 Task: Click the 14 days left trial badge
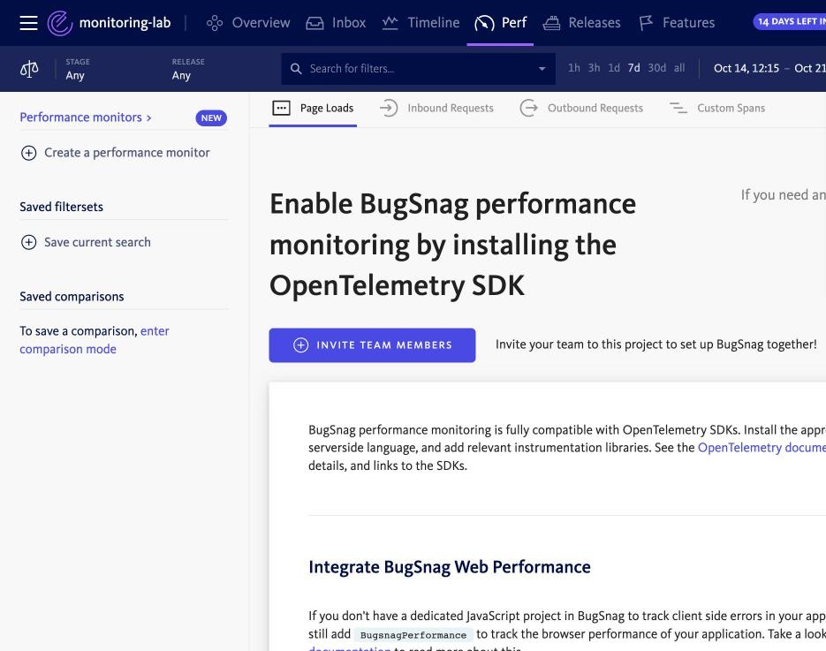click(x=790, y=21)
